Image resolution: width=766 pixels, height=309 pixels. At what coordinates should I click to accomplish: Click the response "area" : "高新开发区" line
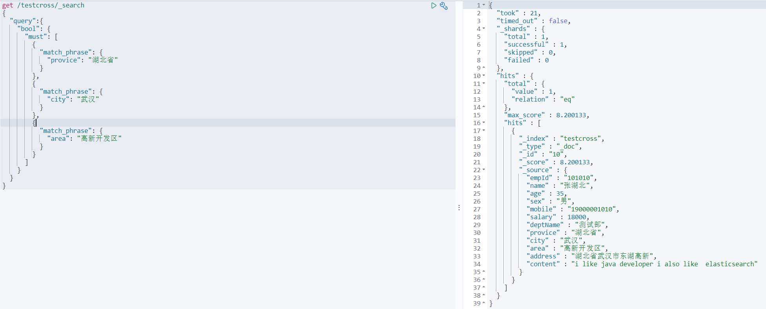pyautogui.click(x=567, y=248)
